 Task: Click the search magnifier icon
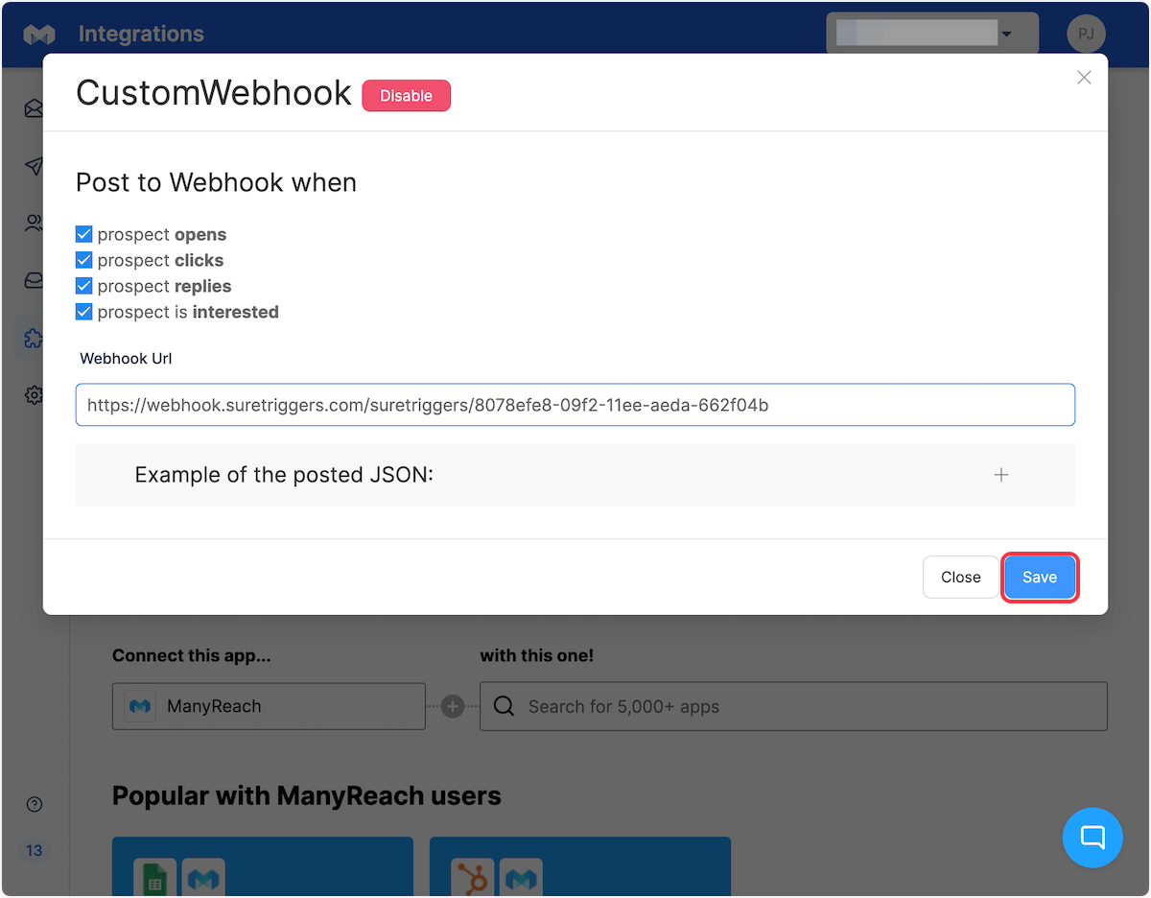pyautogui.click(x=504, y=706)
